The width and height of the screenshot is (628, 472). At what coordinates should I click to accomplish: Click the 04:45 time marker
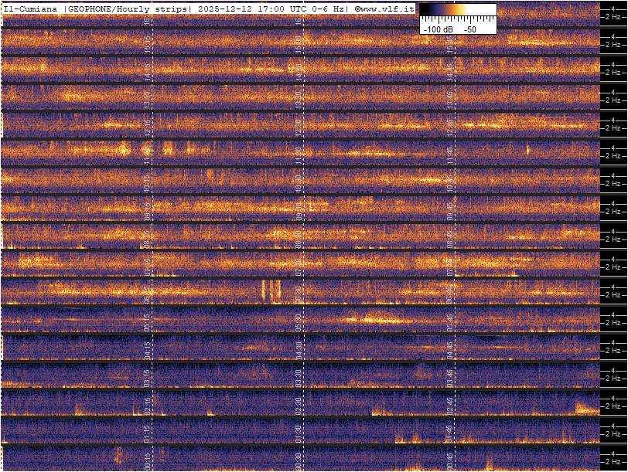(x=450, y=346)
